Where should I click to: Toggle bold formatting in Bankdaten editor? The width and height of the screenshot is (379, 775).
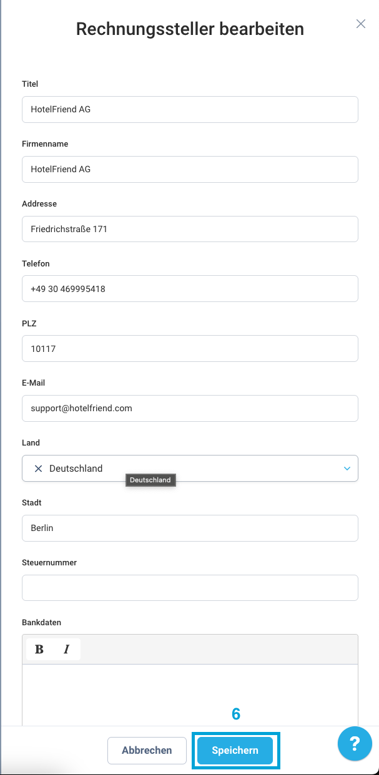[39, 650]
